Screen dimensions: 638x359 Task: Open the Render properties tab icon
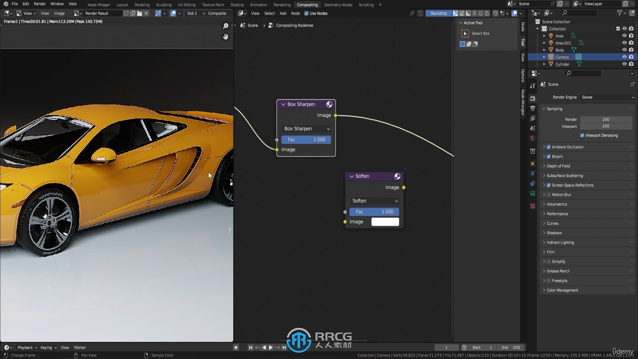[x=533, y=98]
